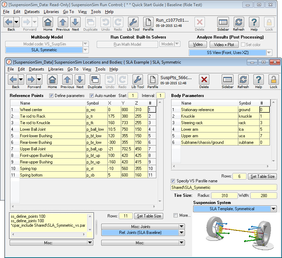Click the Lock icon in the front window
Image resolution: width=282 pixels, height=258 pixels.
pyautogui.click(x=274, y=80)
